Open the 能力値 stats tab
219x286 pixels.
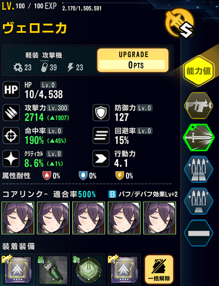tap(199, 71)
